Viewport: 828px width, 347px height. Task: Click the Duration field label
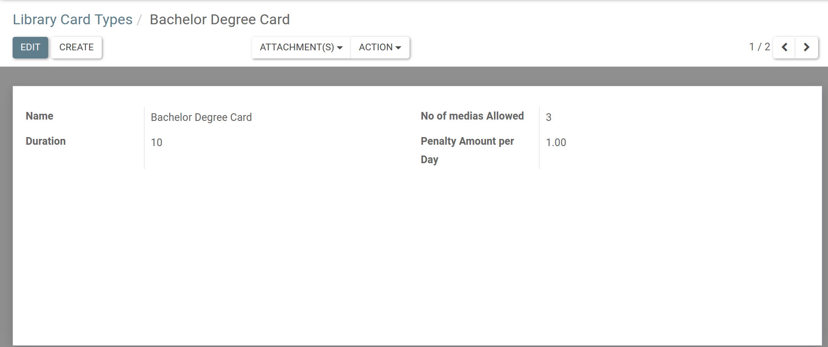click(x=45, y=141)
